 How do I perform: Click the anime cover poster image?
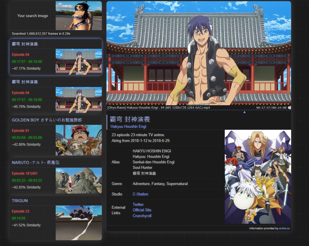(x=258, y=177)
